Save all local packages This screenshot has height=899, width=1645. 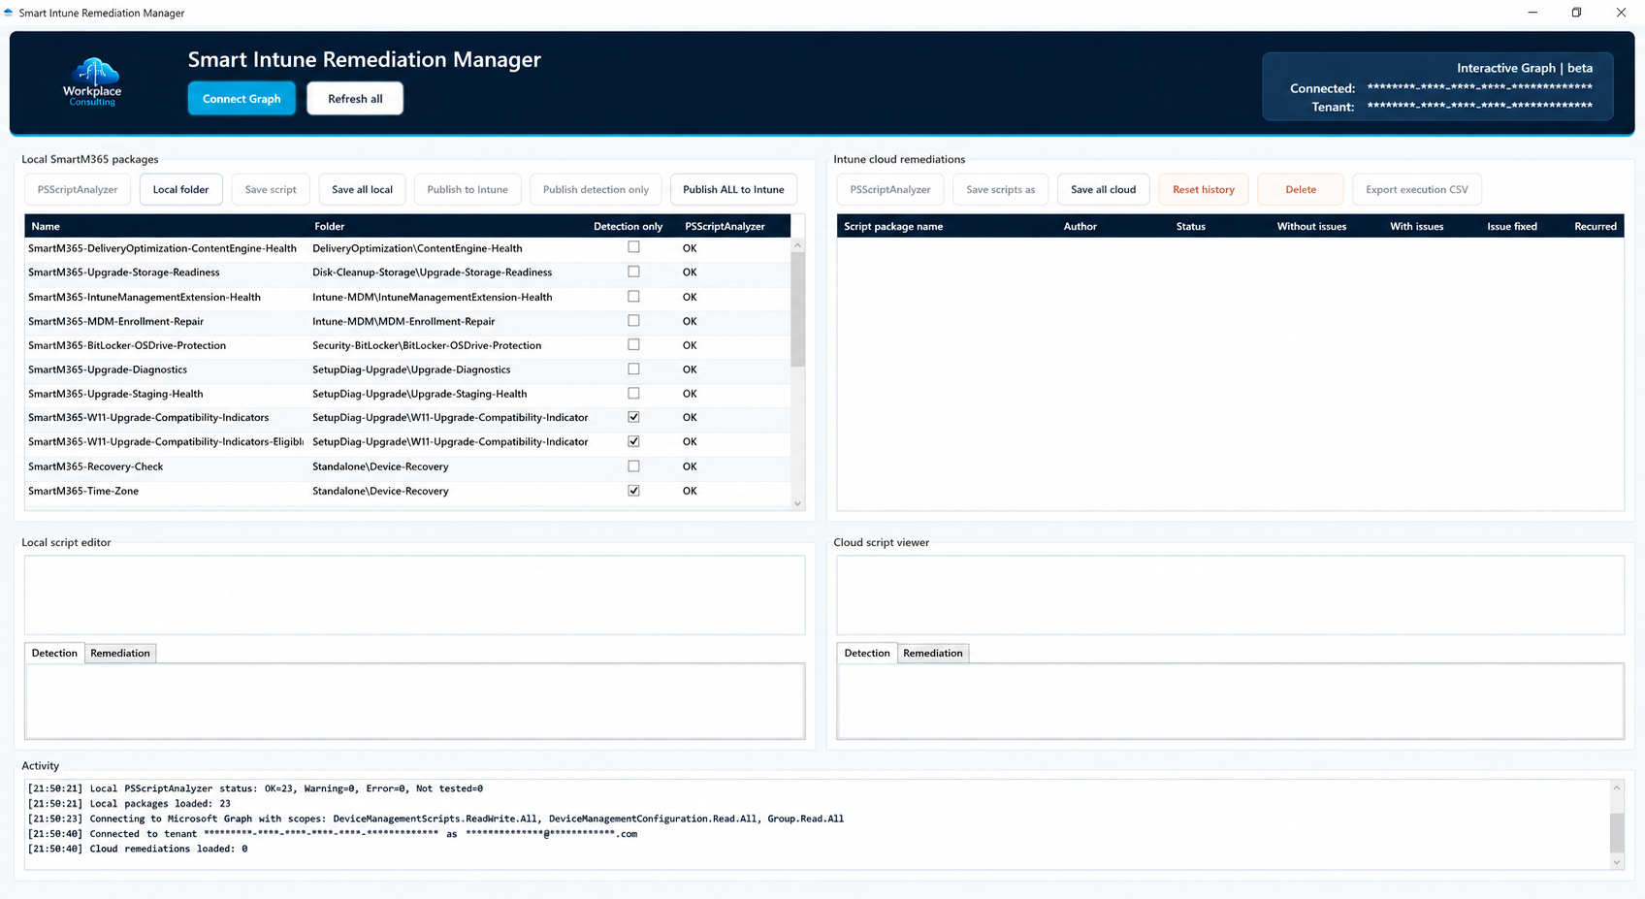pos(362,189)
